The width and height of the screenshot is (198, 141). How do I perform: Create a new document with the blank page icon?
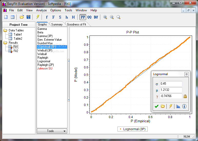pos(6,17)
